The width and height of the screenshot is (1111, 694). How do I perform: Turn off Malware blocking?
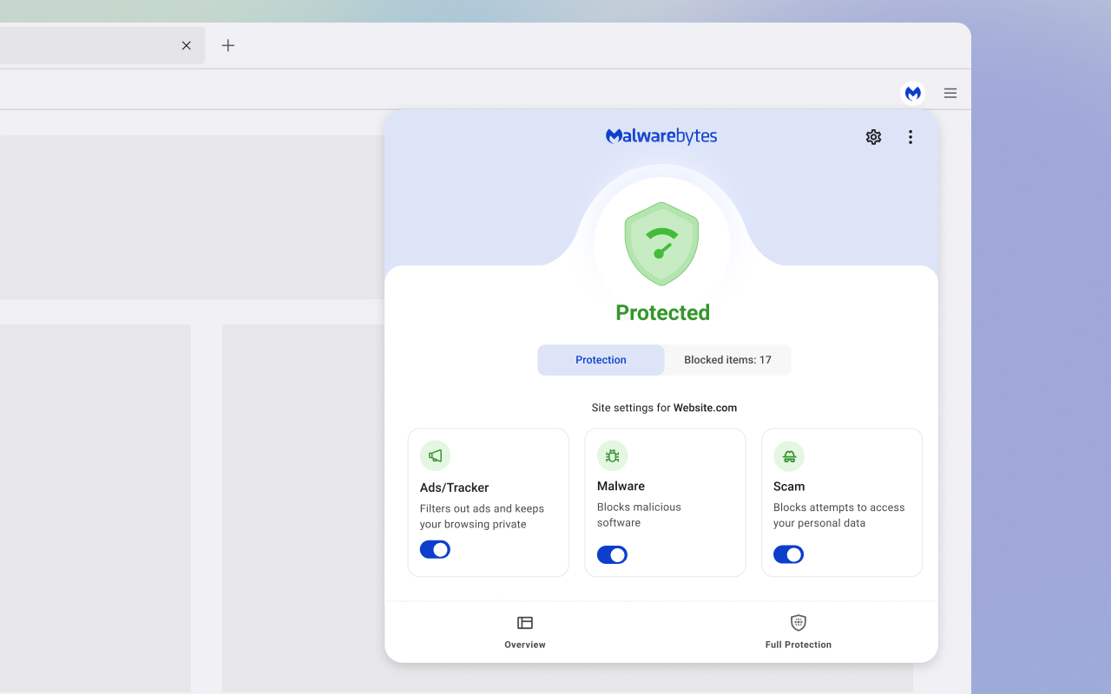tap(612, 554)
